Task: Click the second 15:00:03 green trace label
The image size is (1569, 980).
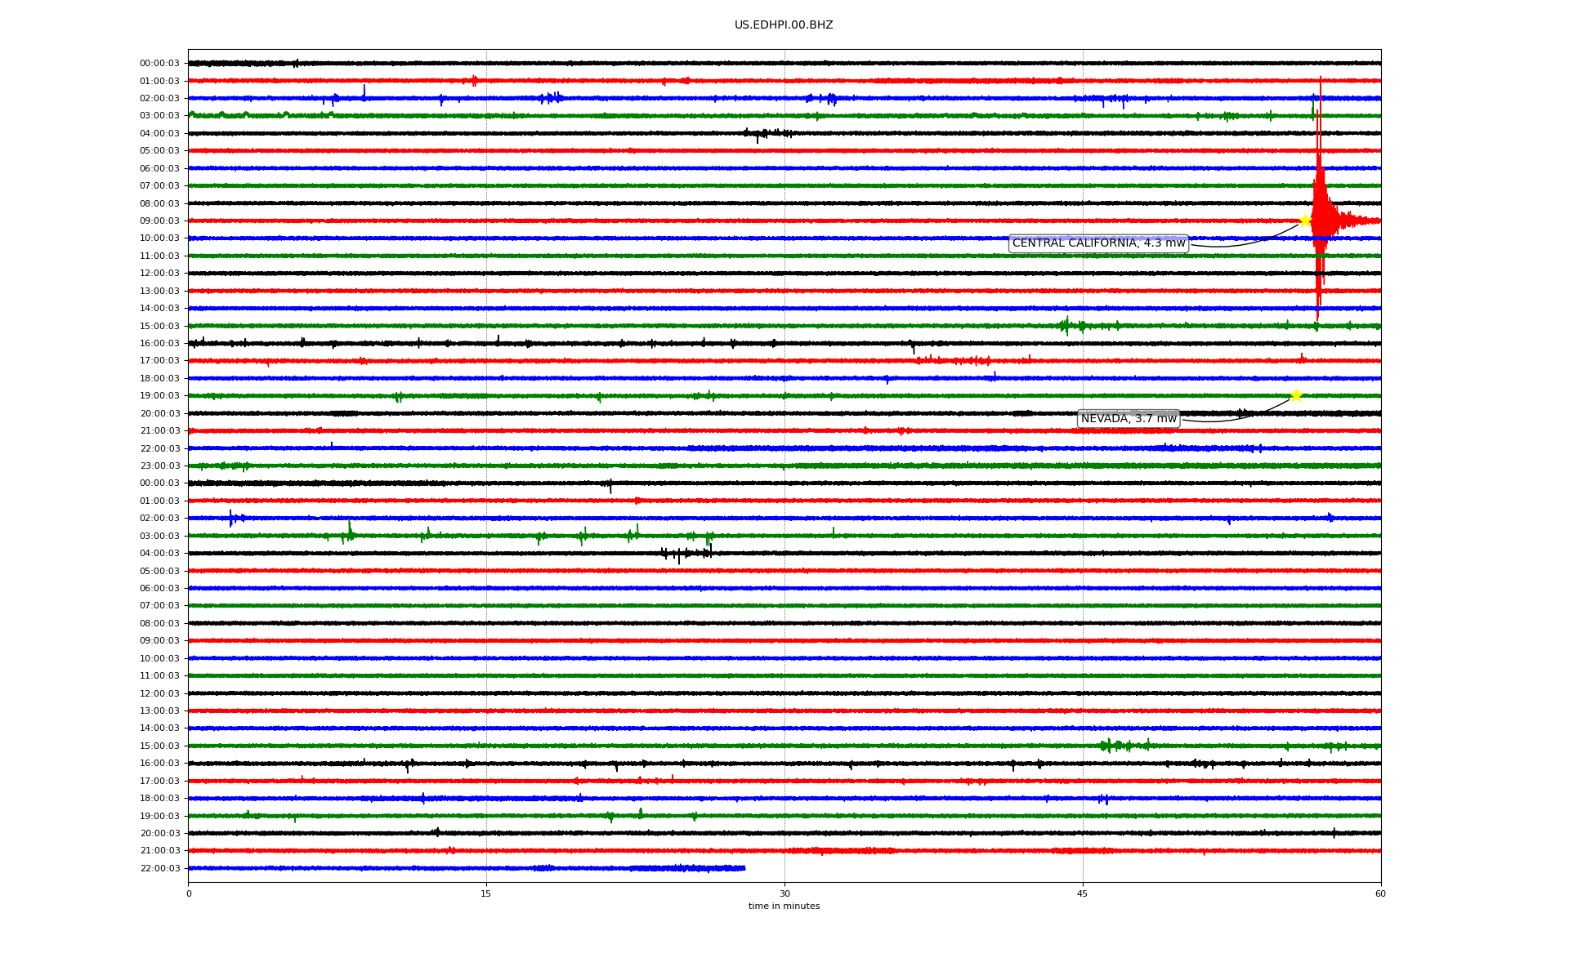Action: pos(159,746)
